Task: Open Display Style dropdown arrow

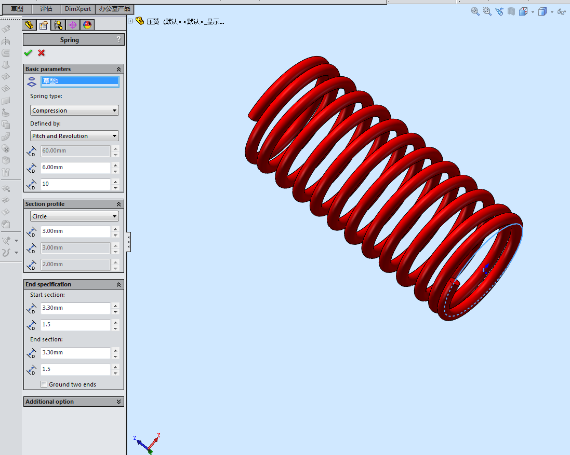Action: 552,12
